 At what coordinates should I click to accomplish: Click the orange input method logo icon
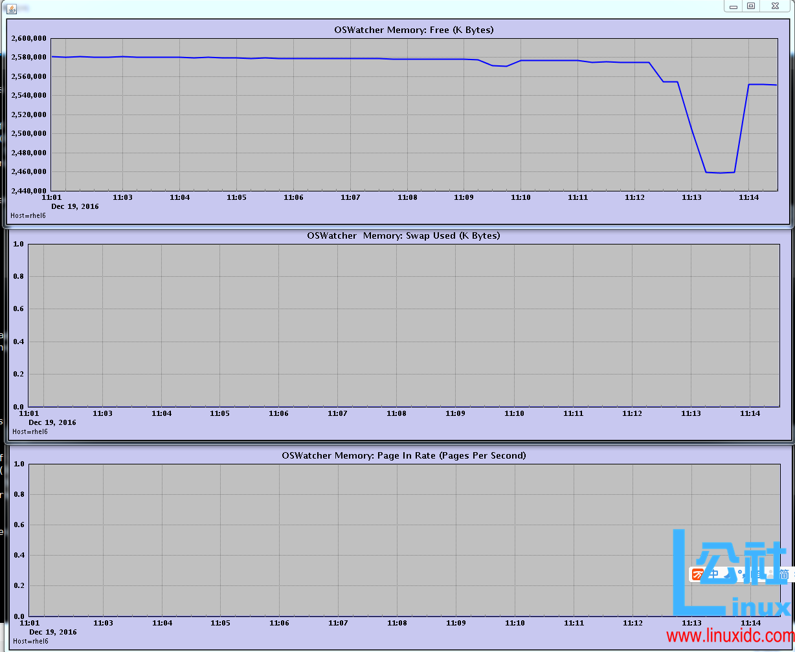697,574
